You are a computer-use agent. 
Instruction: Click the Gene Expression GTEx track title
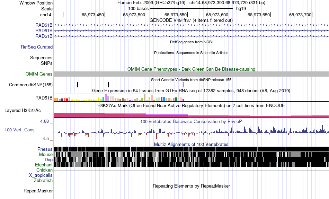click(x=191, y=91)
